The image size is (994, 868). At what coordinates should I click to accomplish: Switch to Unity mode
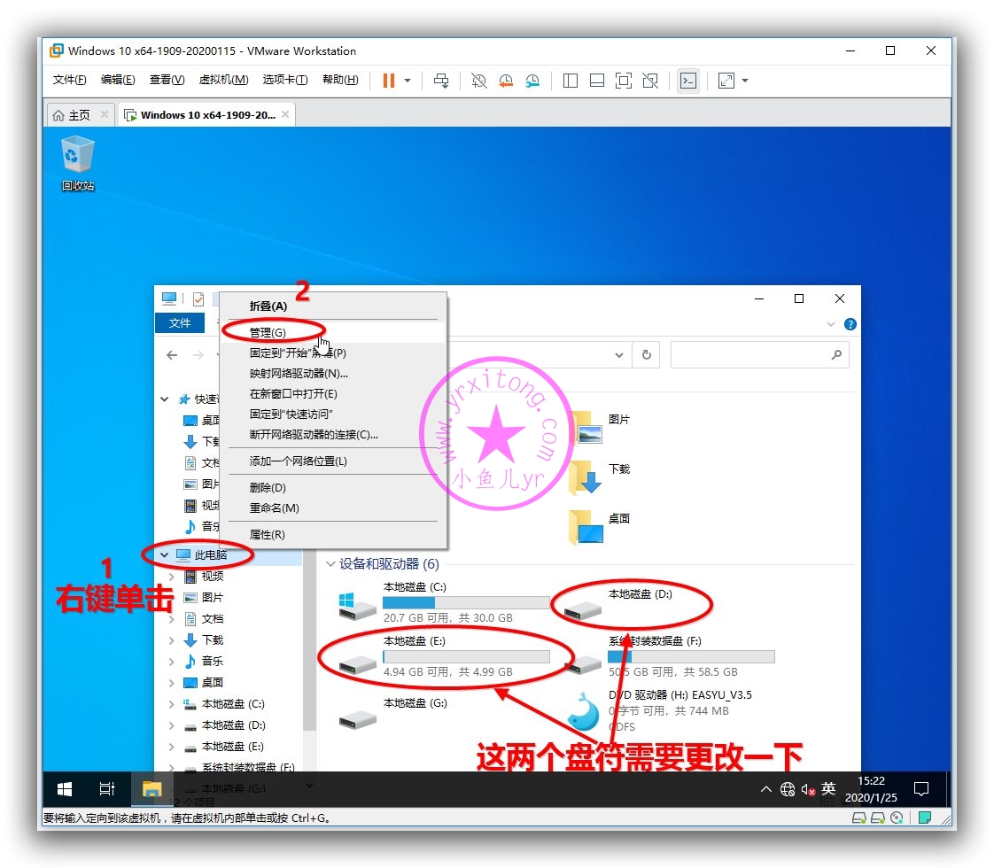650,81
